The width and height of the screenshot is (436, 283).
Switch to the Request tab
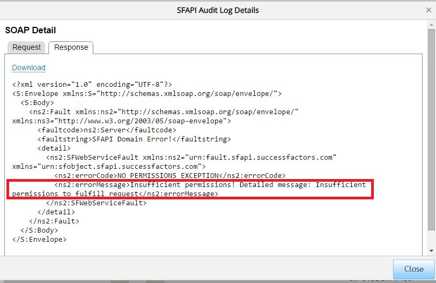coord(26,47)
